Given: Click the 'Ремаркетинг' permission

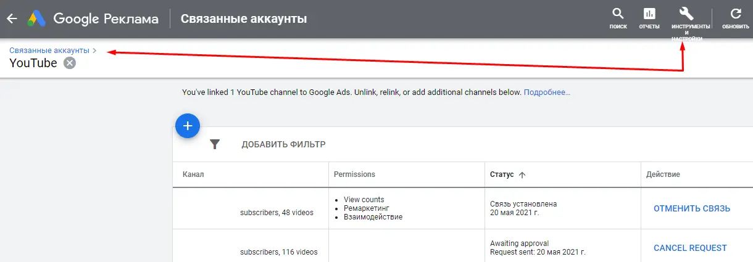Looking at the screenshot, I should (367, 208).
